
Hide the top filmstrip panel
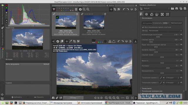point(135,41)
